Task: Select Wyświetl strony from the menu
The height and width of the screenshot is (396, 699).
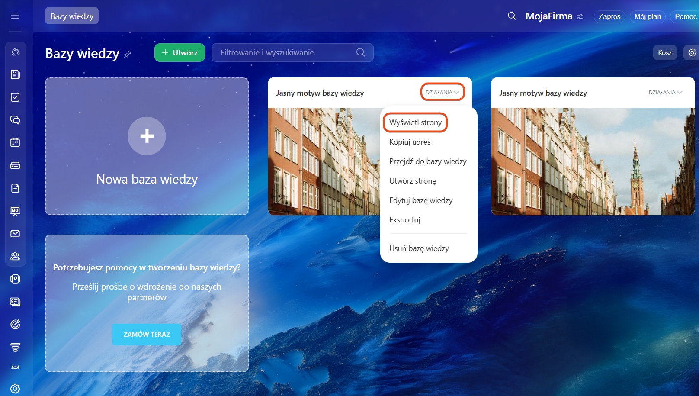Action: tap(415, 122)
